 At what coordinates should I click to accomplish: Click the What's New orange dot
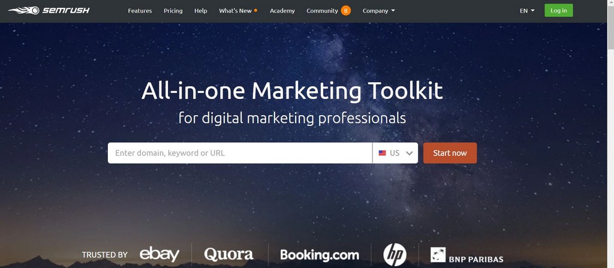point(255,10)
